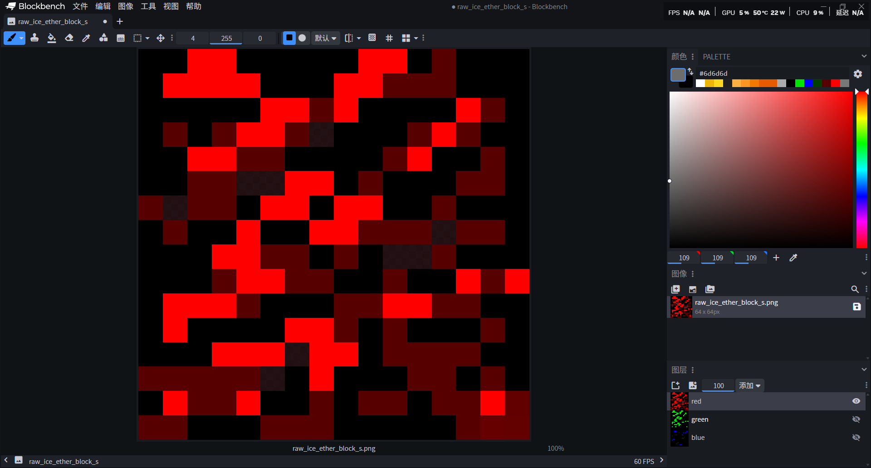Select the Draw Shape tool
This screenshot has height=468, width=871.
tap(103, 38)
